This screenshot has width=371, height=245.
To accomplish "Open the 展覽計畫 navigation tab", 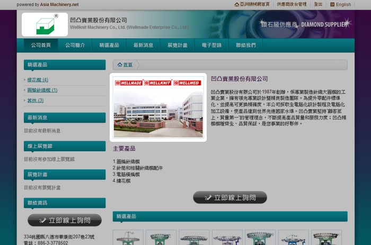I will [178, 45].
